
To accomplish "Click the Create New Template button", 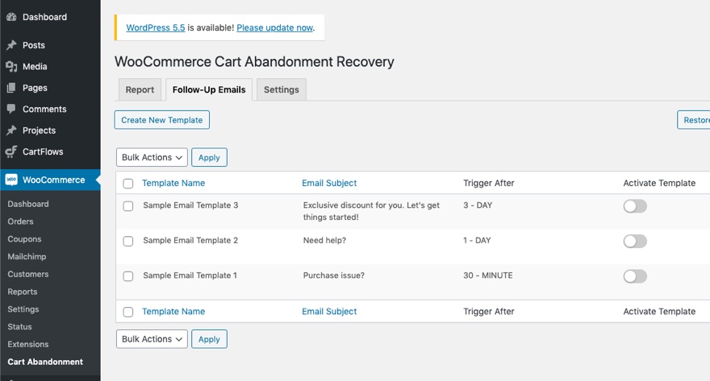I will coord(162,120).
